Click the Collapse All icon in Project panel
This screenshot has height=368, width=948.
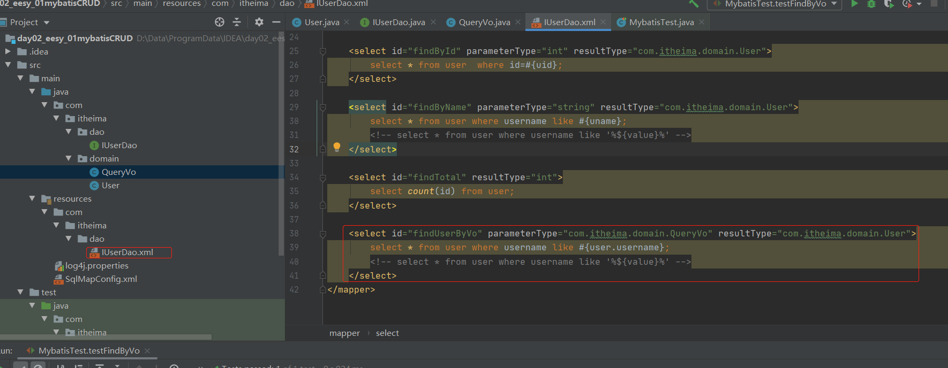(x=237, y=22)
